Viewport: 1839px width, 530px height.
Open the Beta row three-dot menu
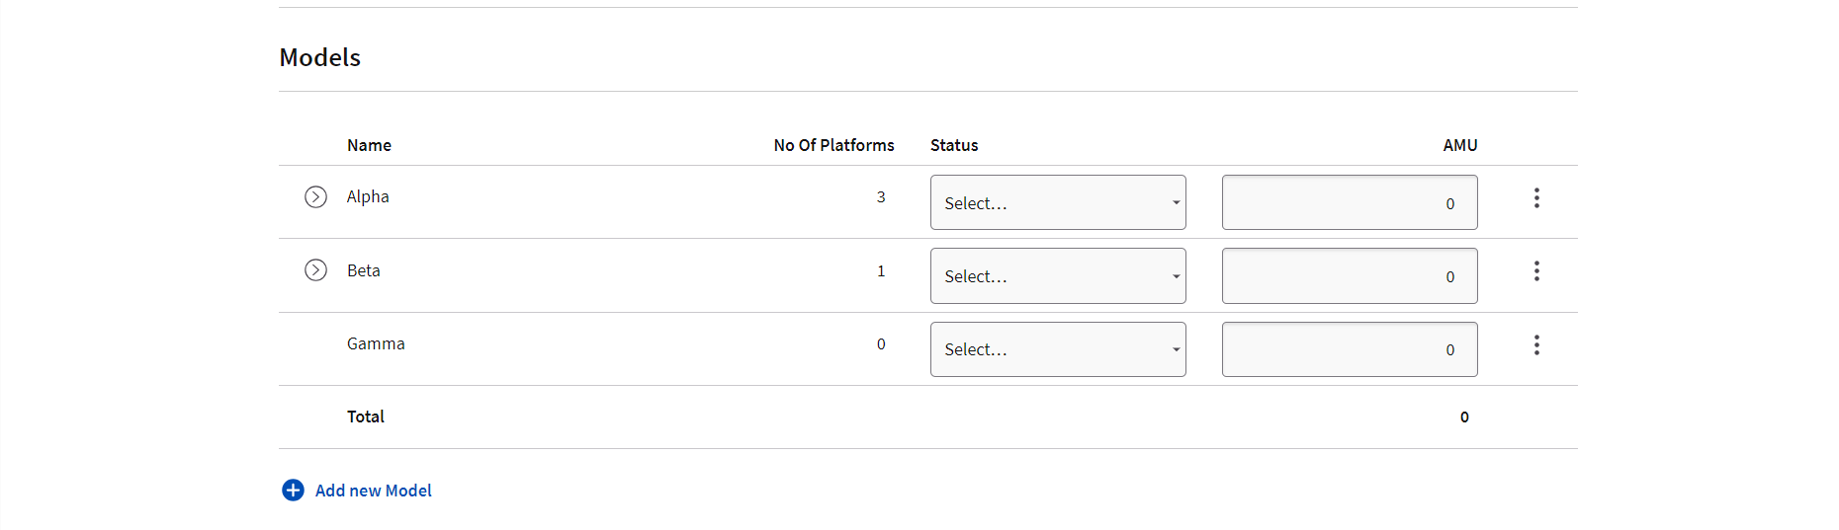coord(1536,271)
